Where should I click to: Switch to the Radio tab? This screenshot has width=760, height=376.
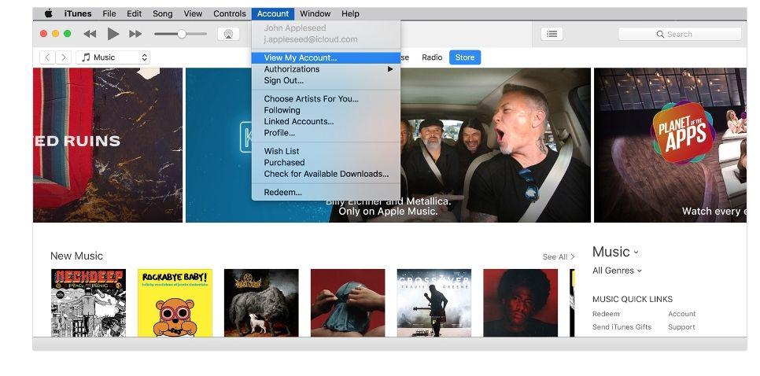(432, 57)
